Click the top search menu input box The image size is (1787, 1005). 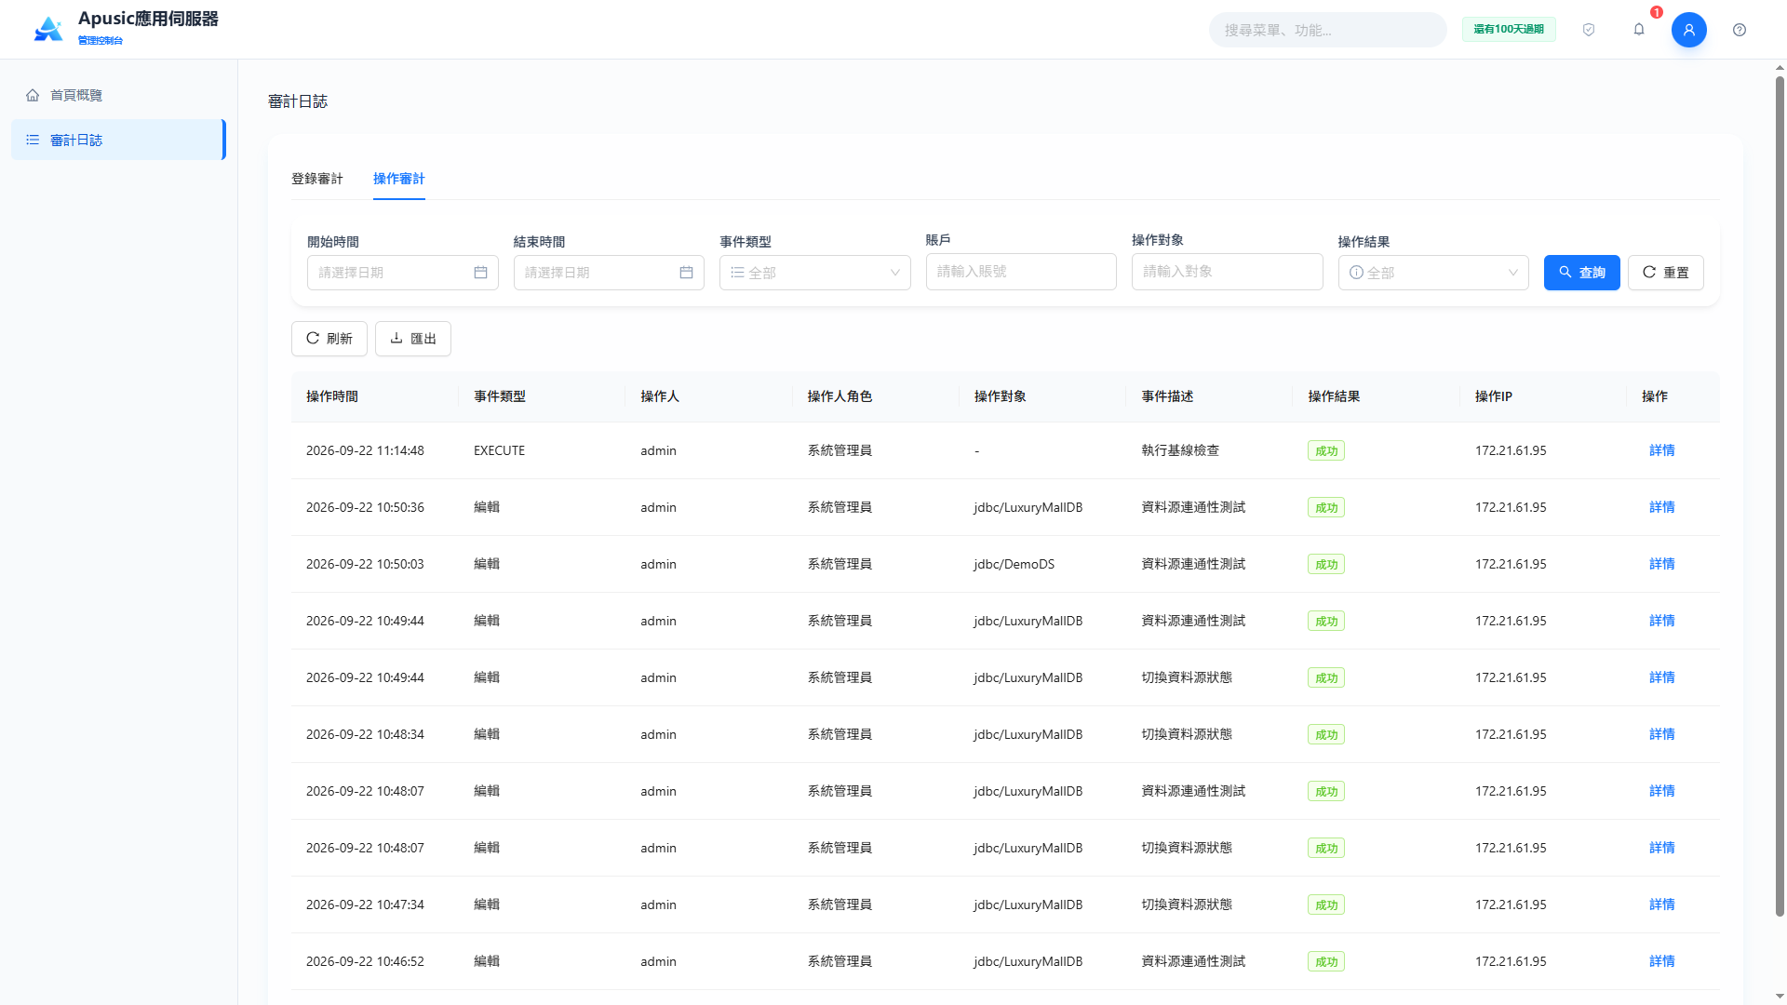point(1327,30)
